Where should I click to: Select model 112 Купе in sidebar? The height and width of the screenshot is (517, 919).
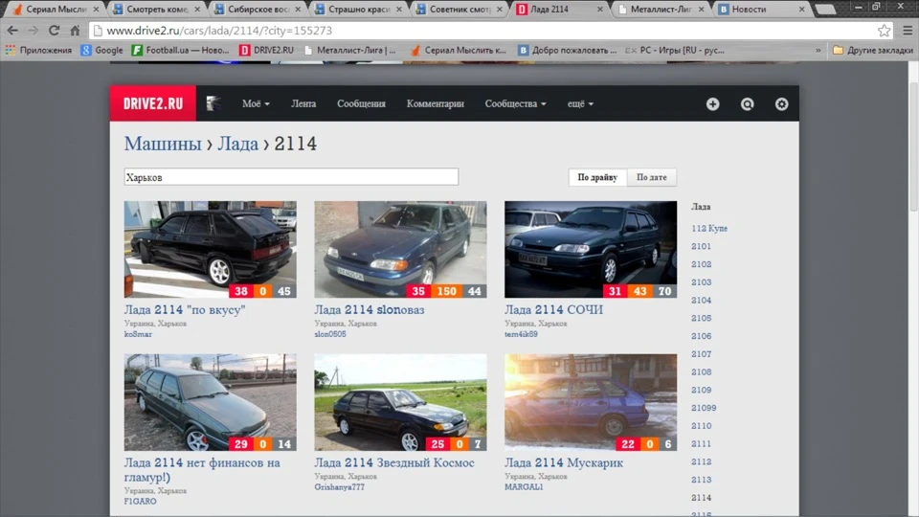point(709,229)
